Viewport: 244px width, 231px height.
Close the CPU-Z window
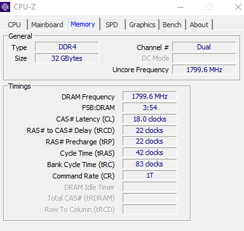(238, 7)
